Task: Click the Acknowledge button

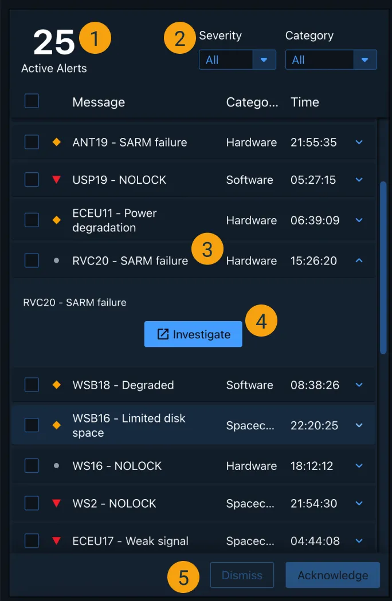Action: click(333, 575)
